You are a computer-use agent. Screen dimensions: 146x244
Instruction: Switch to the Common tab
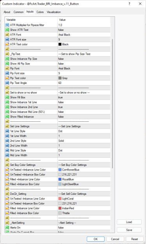(18, 12)
